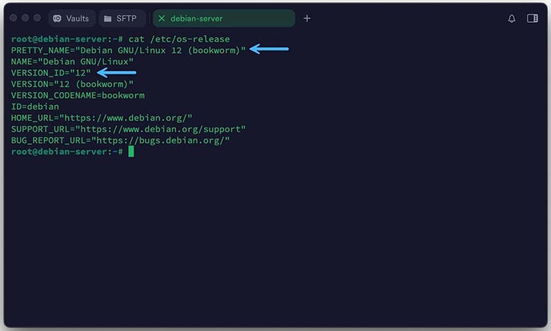Click the VERSION_ID="12" output line
This screenshot has height=331, width=551.
(51, 72)
